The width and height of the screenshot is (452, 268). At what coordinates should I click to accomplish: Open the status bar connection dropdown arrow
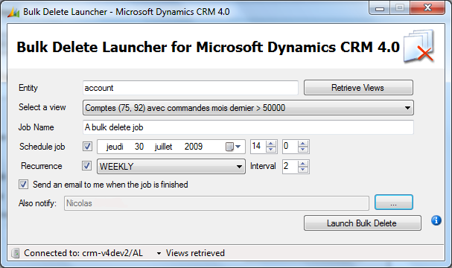[159, 253]
